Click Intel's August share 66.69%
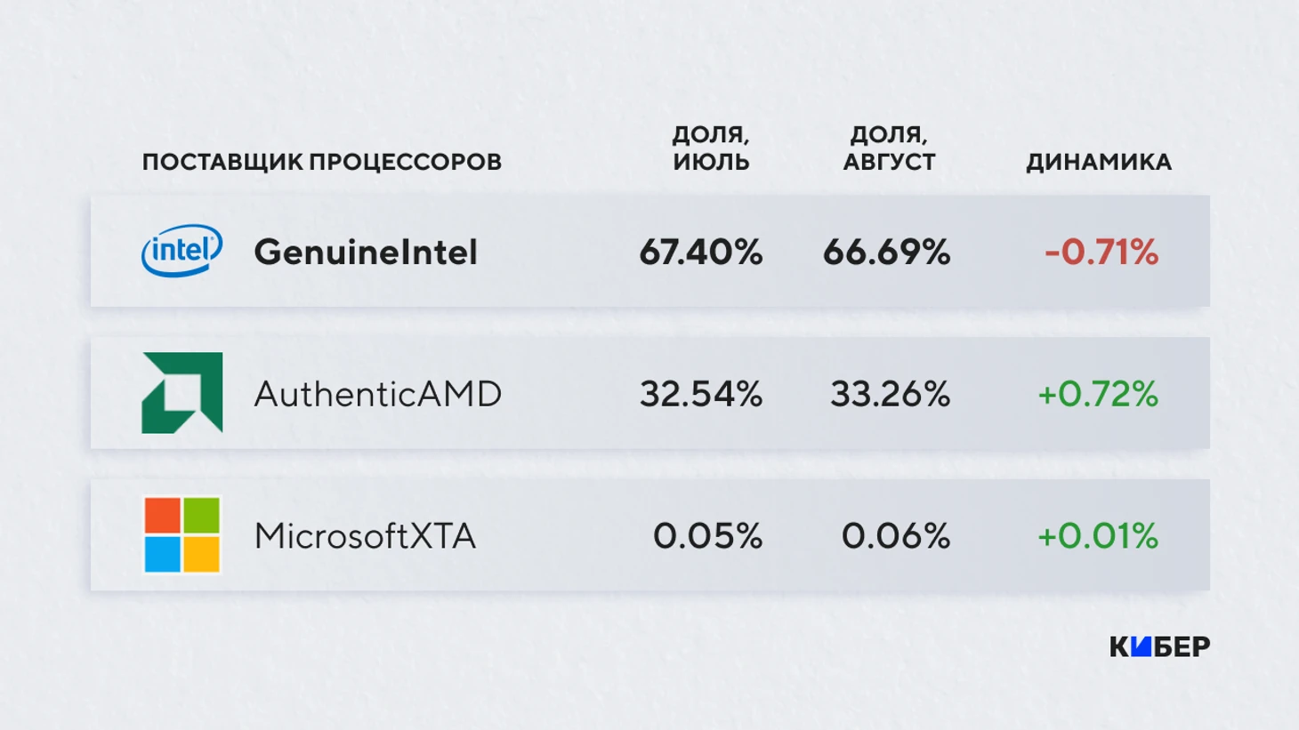 coord(886,252)
